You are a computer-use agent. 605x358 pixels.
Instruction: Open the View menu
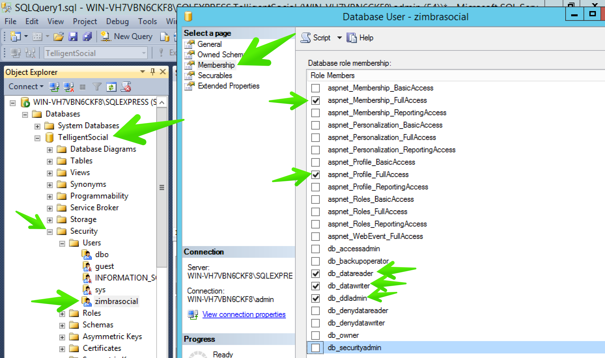56,21
